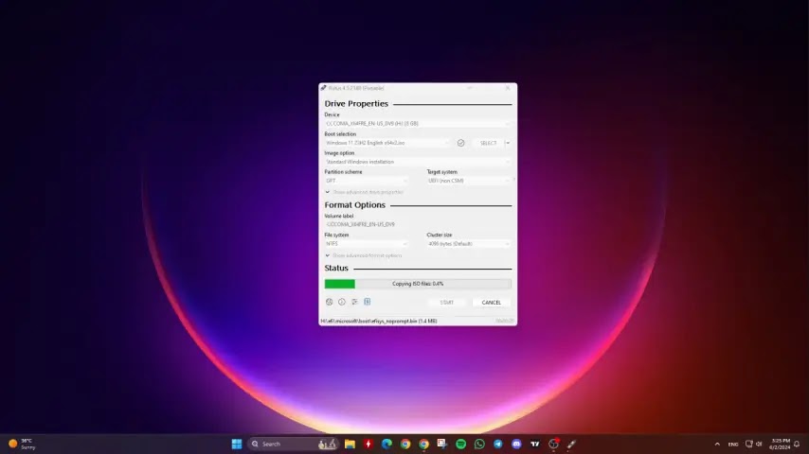Viewport: 809px width, 454px height.
Task: Click the taskbar Search box
Action: 293,444
